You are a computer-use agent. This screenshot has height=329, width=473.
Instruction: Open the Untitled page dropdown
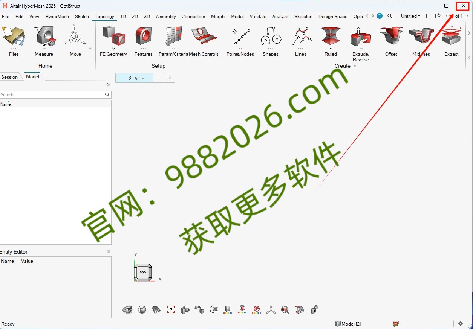[411, 16]
